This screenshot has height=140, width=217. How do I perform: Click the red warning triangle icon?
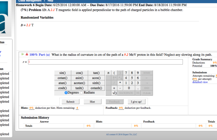(x=27, y=54)
